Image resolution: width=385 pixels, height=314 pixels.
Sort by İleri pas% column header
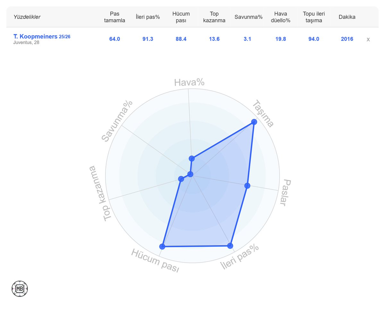click(x=148, y=17)
